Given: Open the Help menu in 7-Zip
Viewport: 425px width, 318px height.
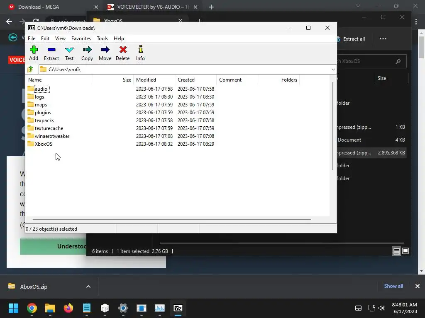Looking at the screenshot, I should tap(119, 39).
